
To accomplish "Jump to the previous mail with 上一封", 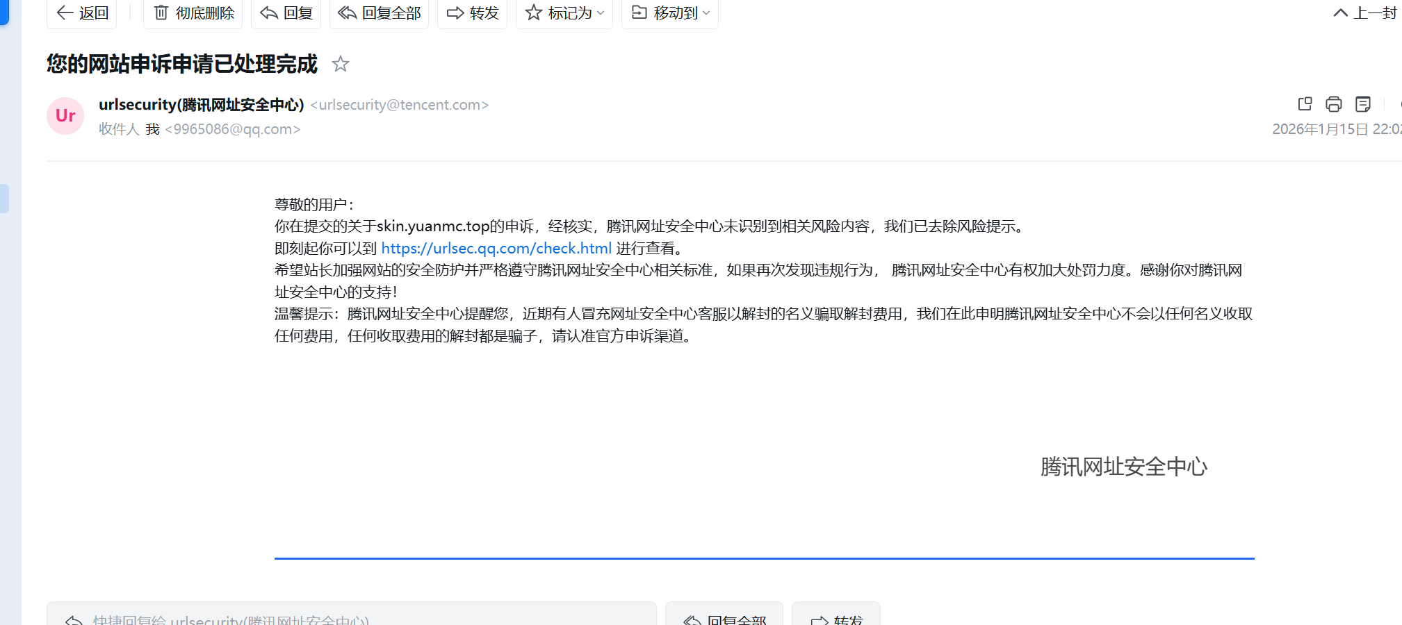I will 1365,13.
